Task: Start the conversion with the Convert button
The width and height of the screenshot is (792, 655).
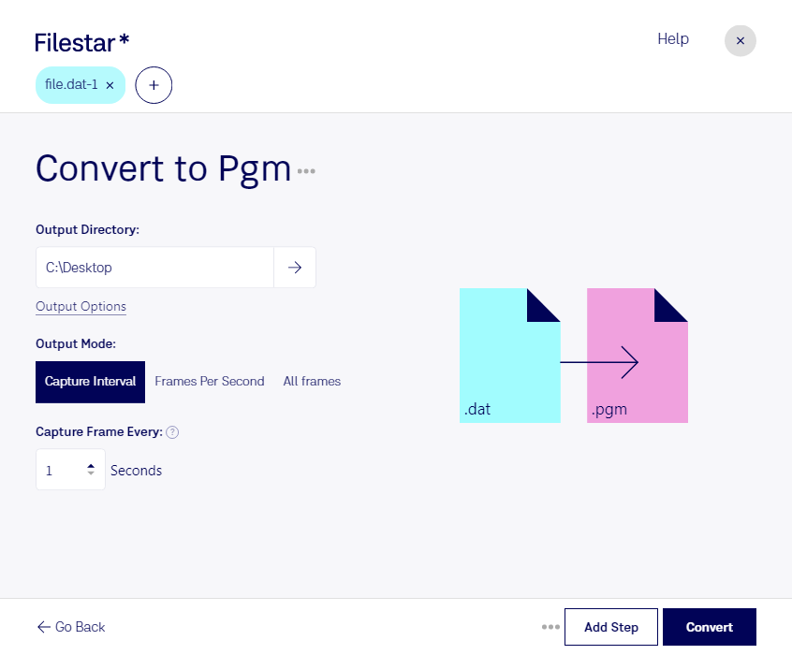Action: point(710,627)
